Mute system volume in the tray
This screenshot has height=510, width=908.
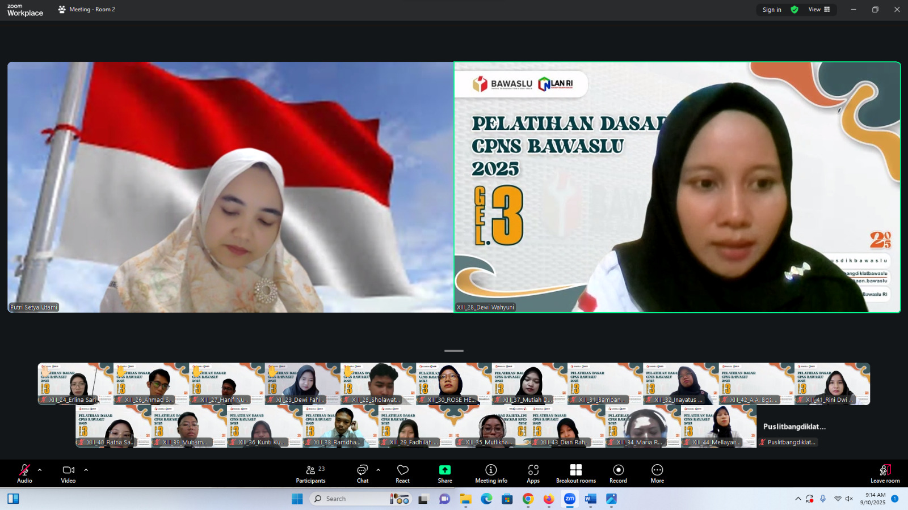tap(848, 499)
